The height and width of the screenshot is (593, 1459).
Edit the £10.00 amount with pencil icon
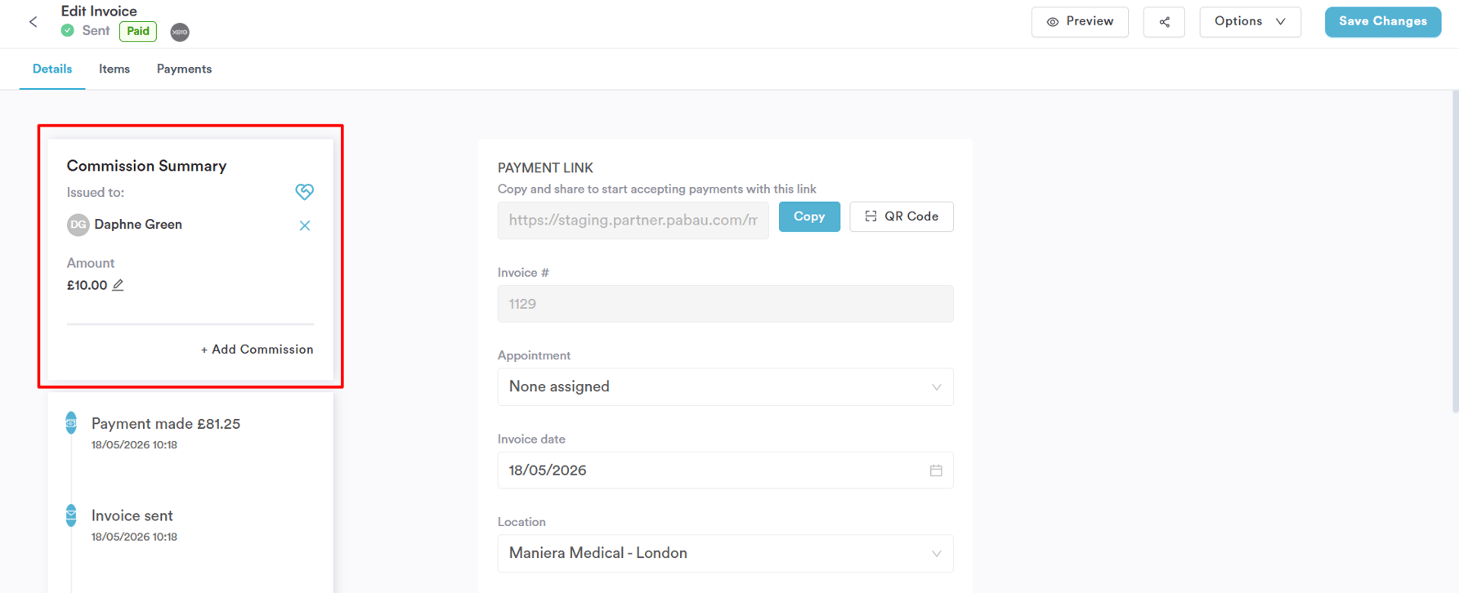coord(118,285)
